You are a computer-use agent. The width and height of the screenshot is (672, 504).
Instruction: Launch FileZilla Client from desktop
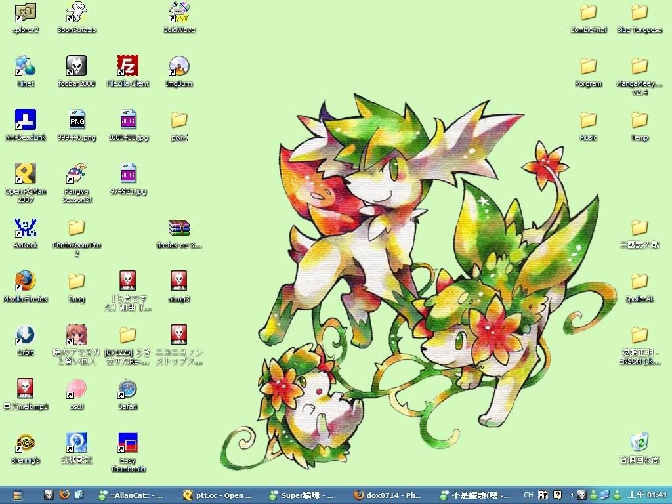127,66
